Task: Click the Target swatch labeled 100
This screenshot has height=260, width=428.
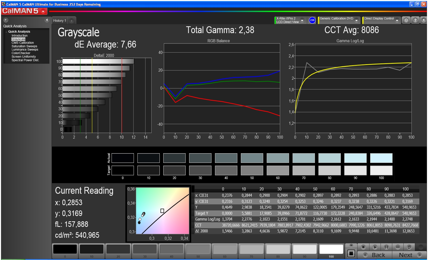Action: (381, 170)
